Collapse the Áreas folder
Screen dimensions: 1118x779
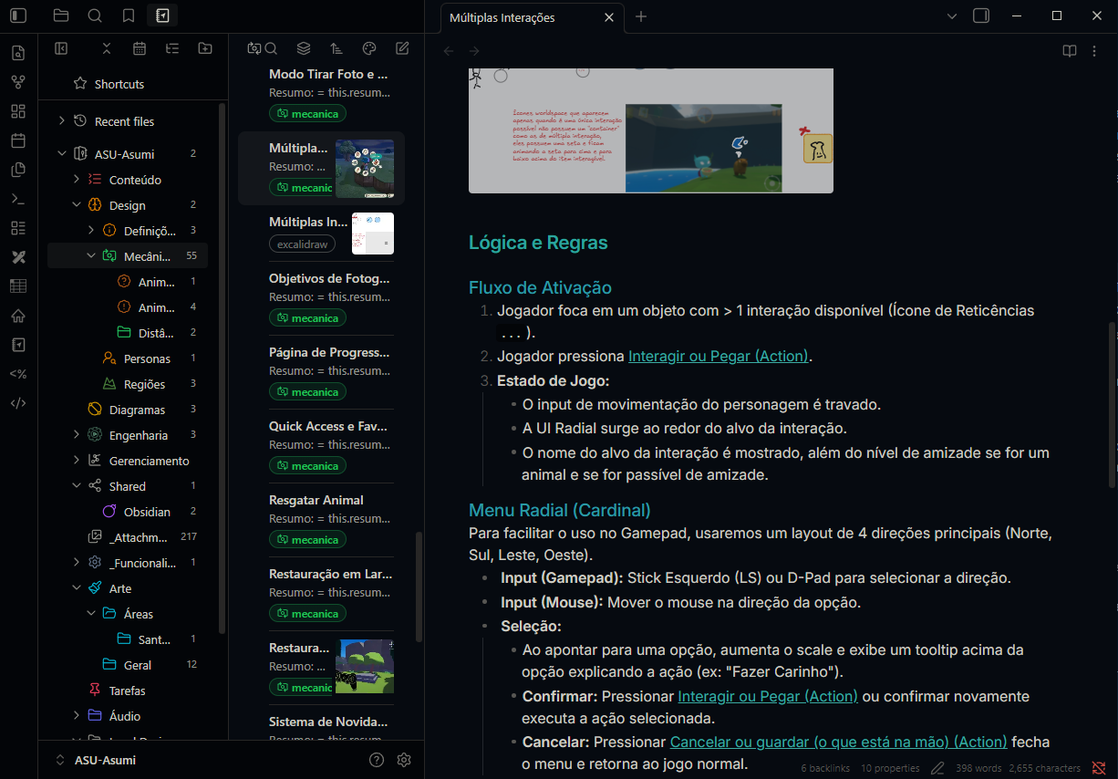pos(91,614)
